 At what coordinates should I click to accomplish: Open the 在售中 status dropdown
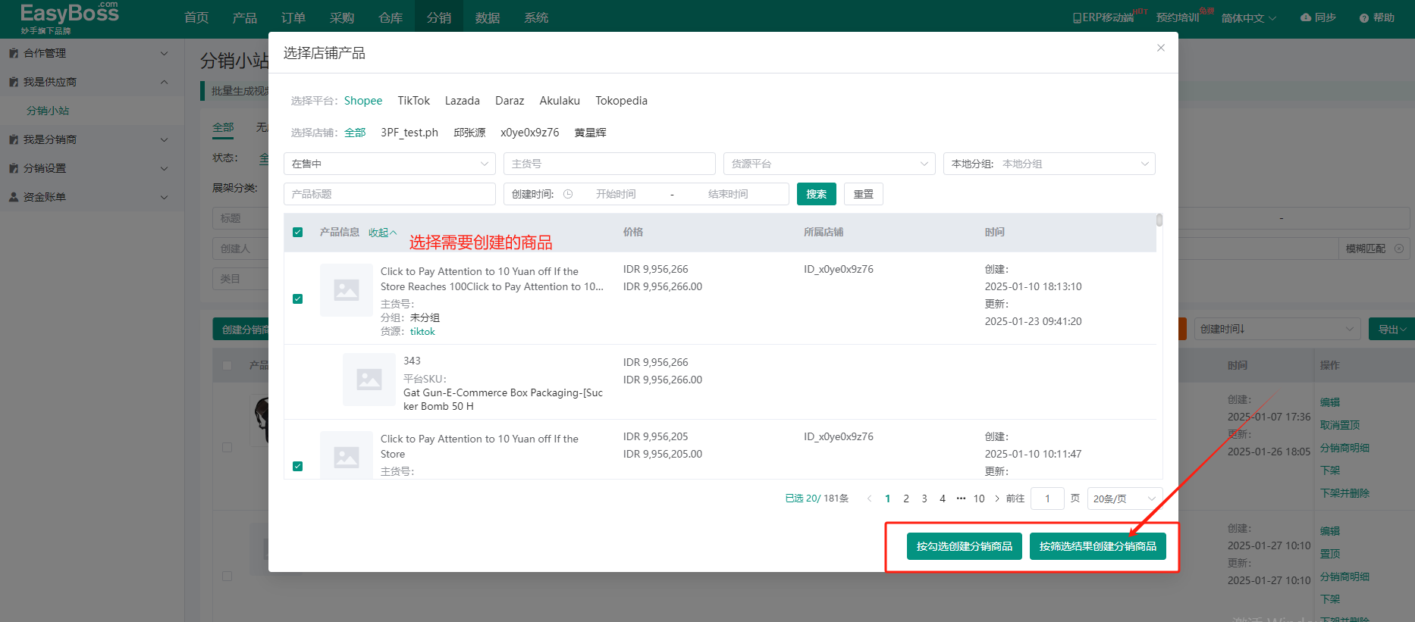(390, 164)
